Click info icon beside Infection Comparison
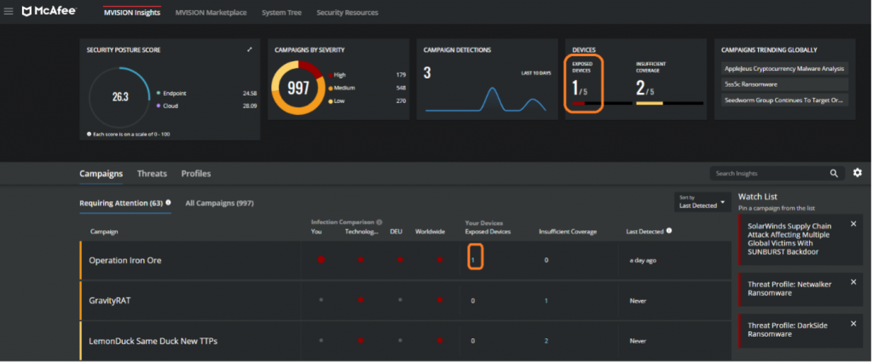This screenshot has height=363, width=873. coord(379,222)
